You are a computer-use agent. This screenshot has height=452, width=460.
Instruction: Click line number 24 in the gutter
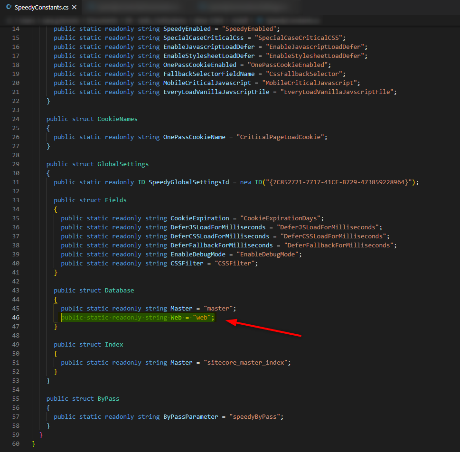pyautogui.click(x=16, y=118)
